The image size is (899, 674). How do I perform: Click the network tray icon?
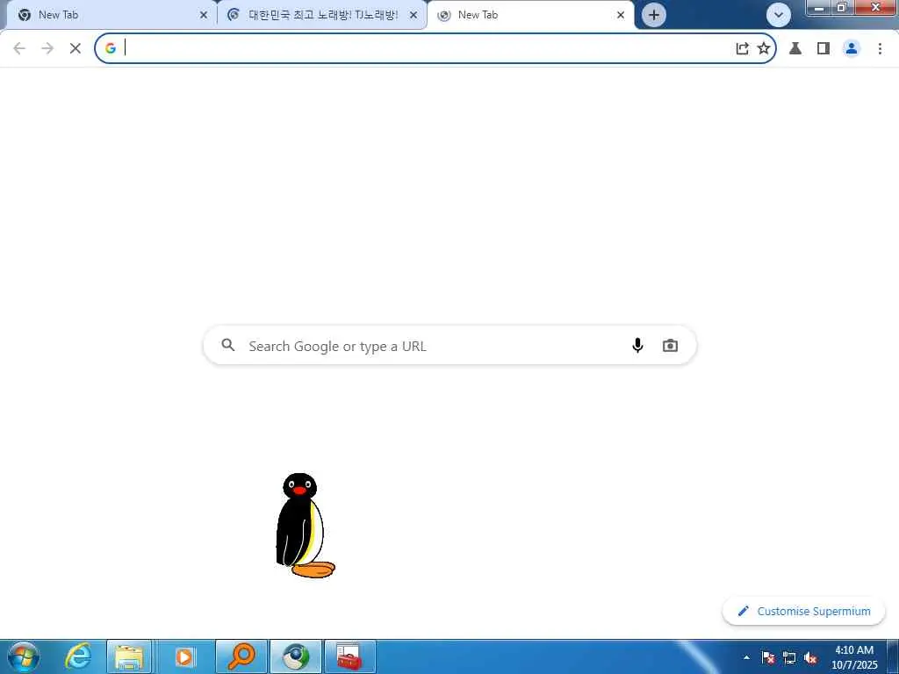pos(789,657)
